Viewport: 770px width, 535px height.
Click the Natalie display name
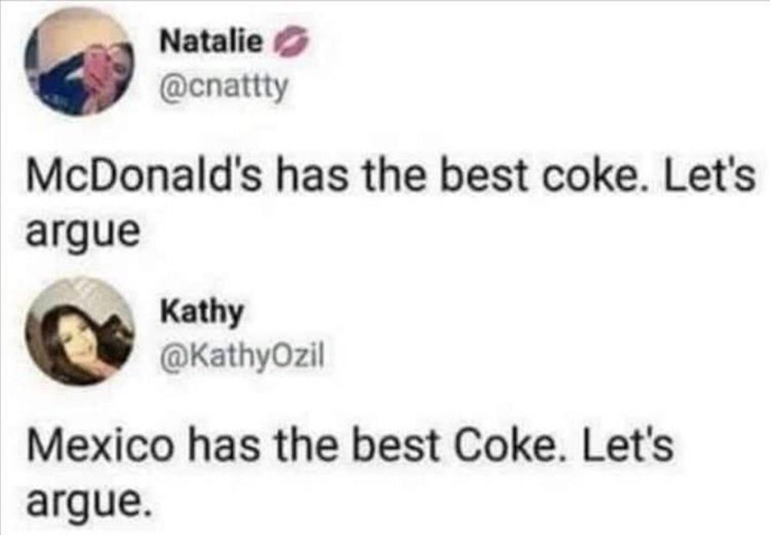click(212, 42)
